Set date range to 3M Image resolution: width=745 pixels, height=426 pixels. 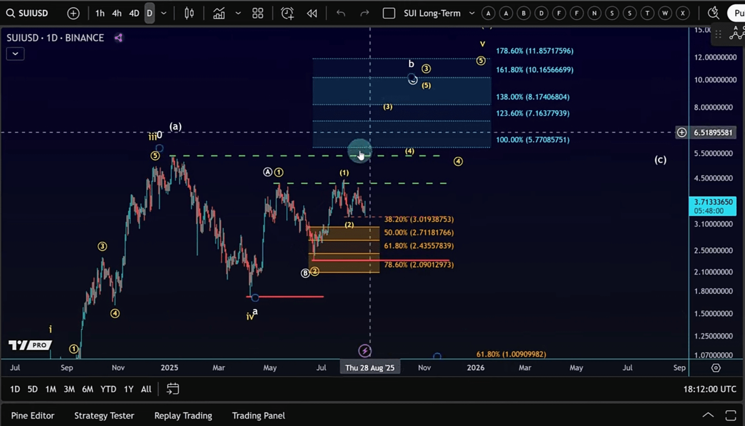coord(69,389)
